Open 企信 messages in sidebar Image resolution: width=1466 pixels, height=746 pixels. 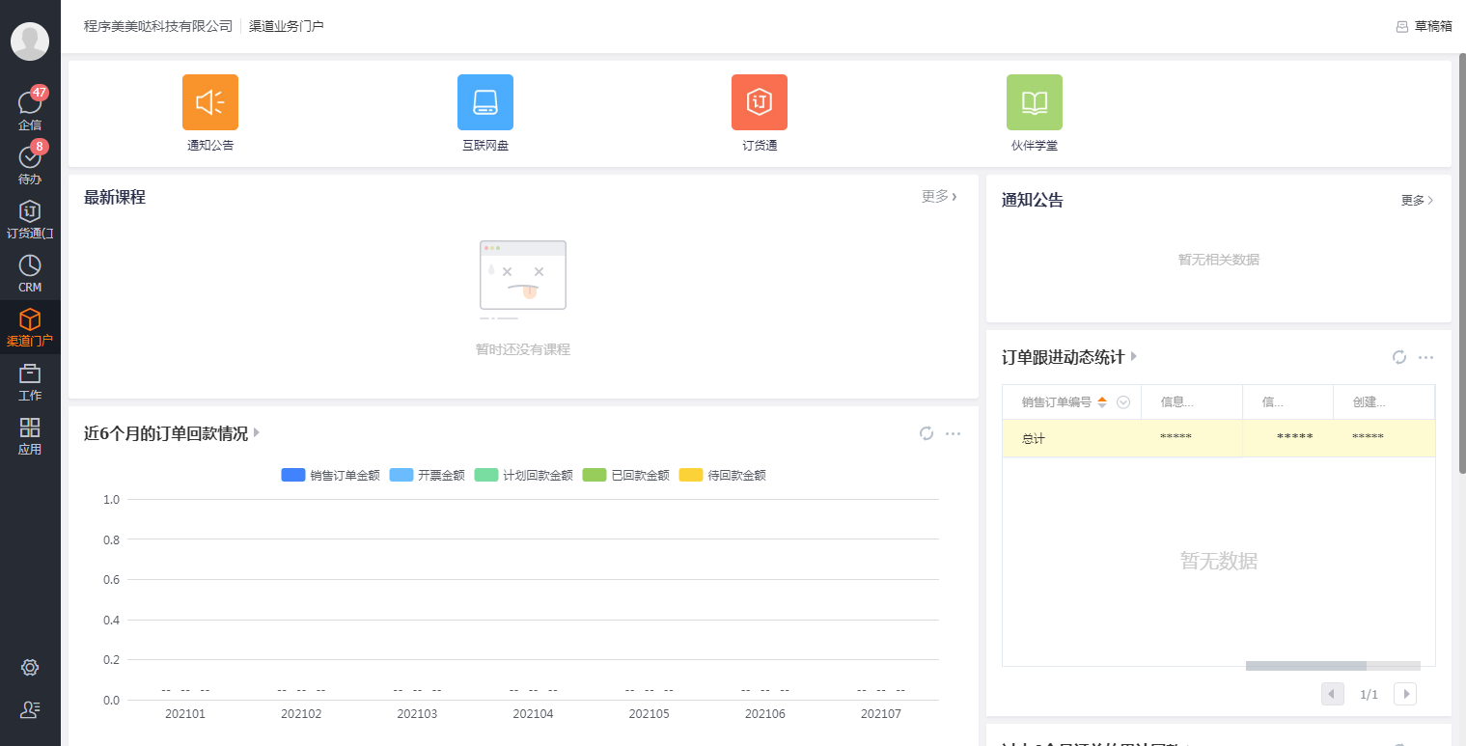[30, 109]
